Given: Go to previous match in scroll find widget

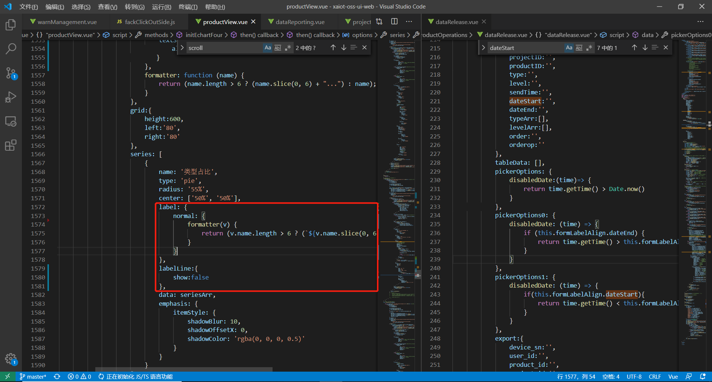Looking at the screenshot, I should coord(333,47).
